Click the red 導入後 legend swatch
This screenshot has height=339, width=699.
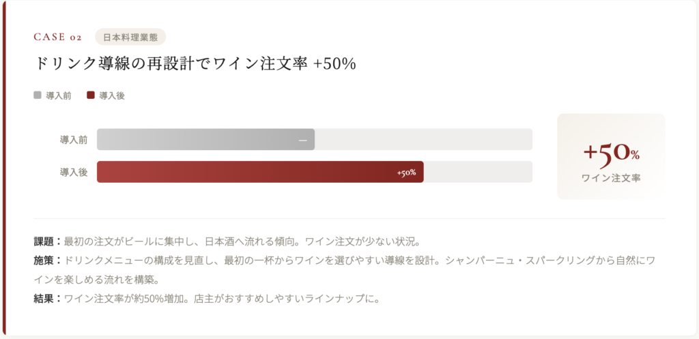pos(91,95)
